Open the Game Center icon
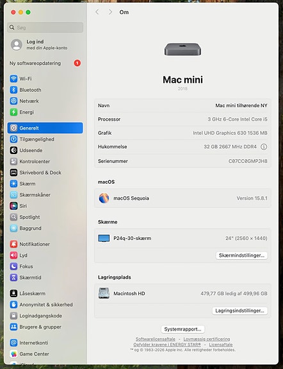The width and height of the screenshot is (283, 369). 13,354
